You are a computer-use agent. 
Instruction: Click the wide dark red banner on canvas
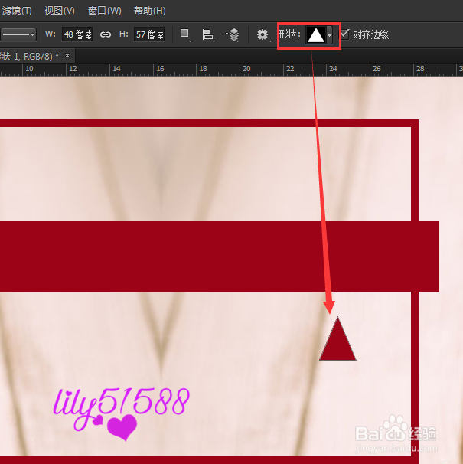coord(220,256)
